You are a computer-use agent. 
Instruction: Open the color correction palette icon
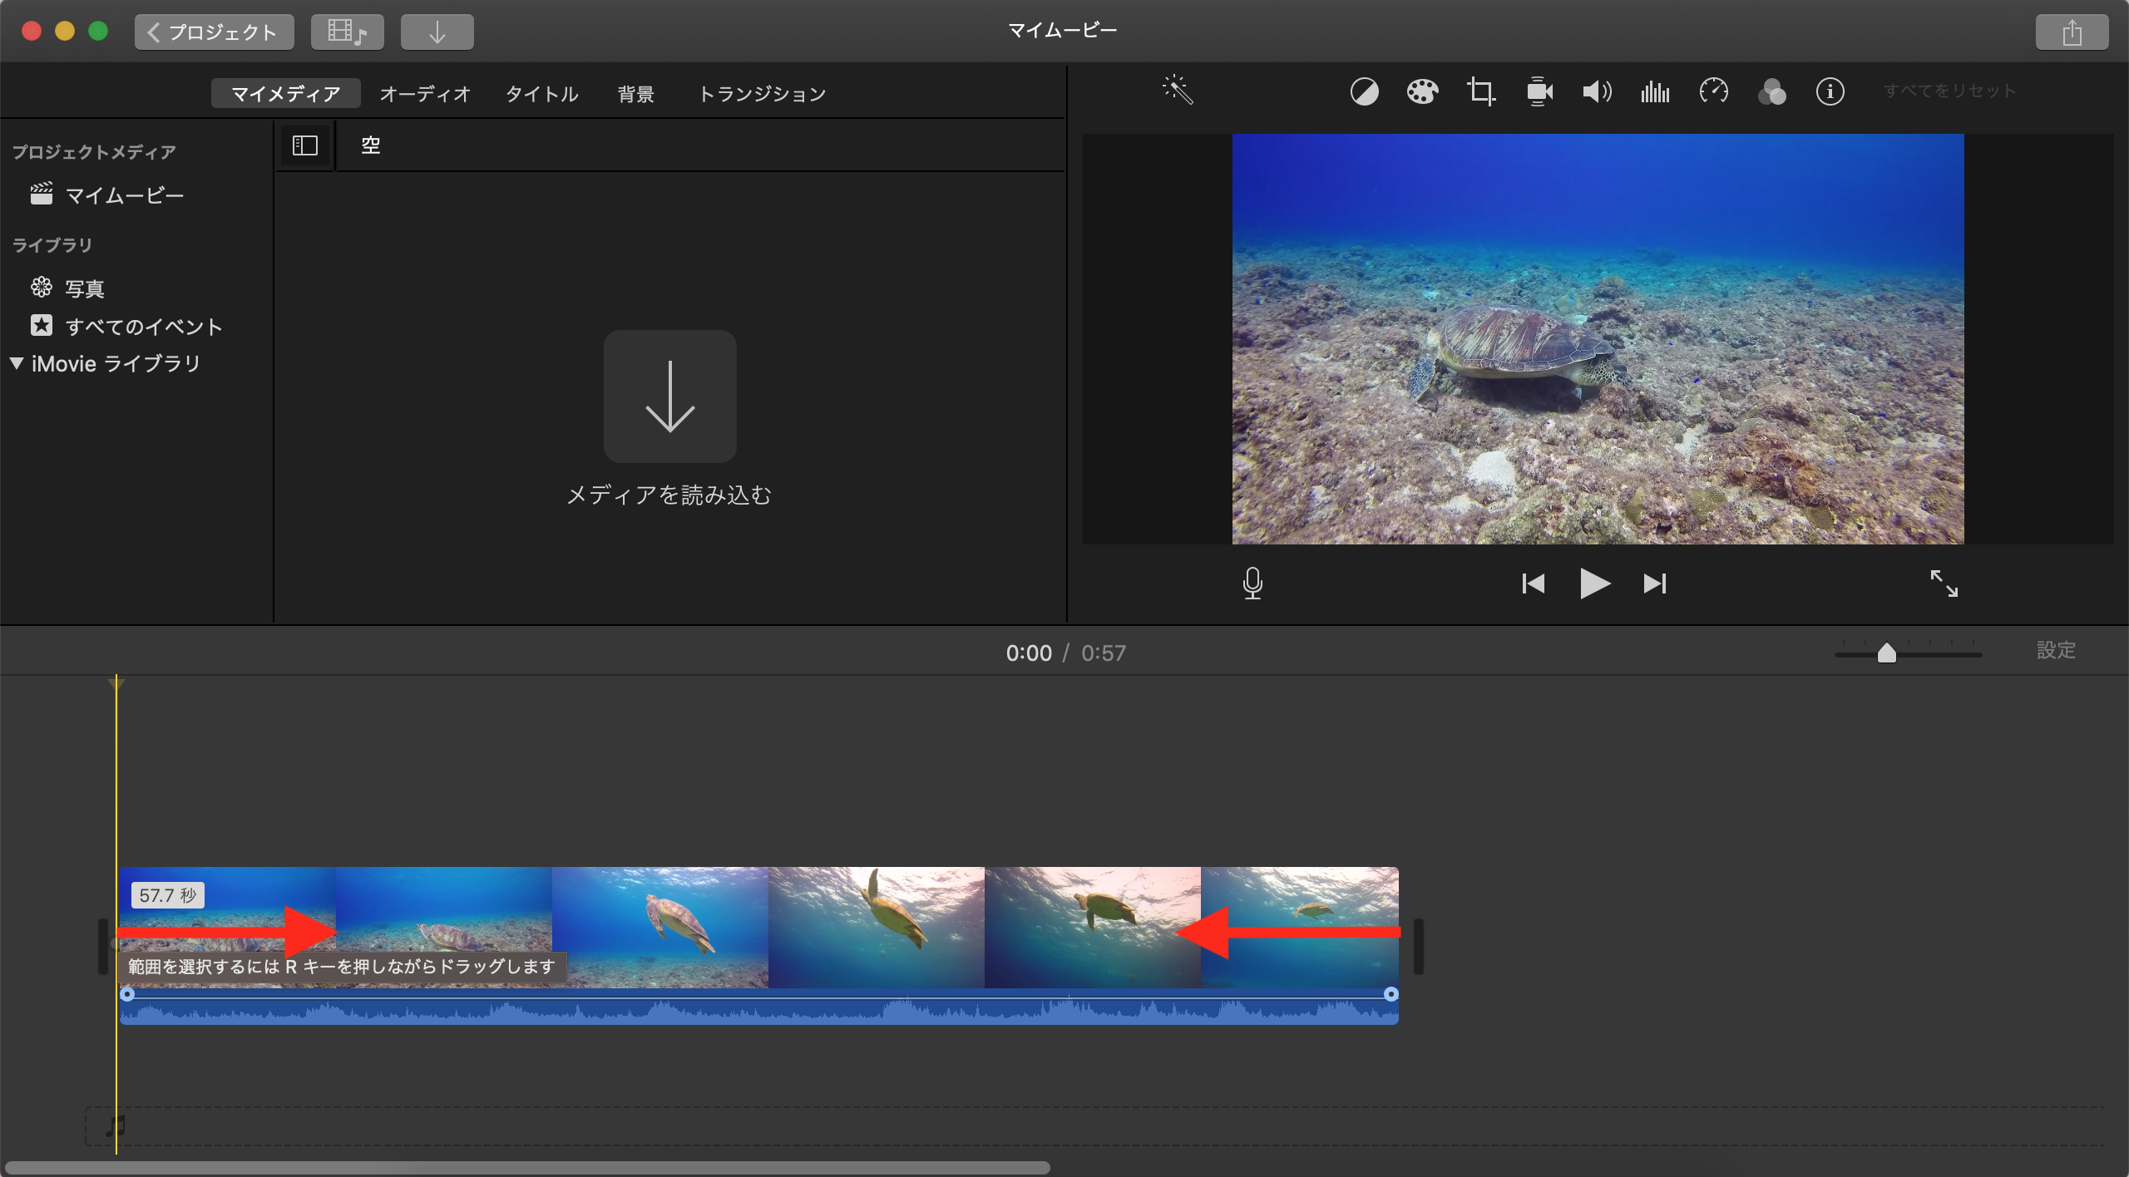click(1422, 91)
